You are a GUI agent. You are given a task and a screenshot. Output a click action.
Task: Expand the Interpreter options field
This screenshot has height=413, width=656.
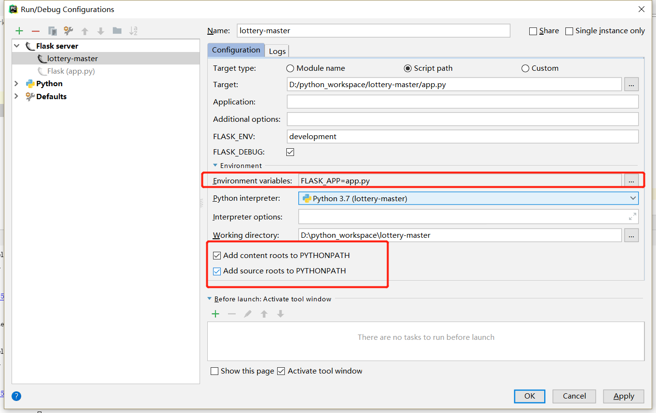[632, 217]
